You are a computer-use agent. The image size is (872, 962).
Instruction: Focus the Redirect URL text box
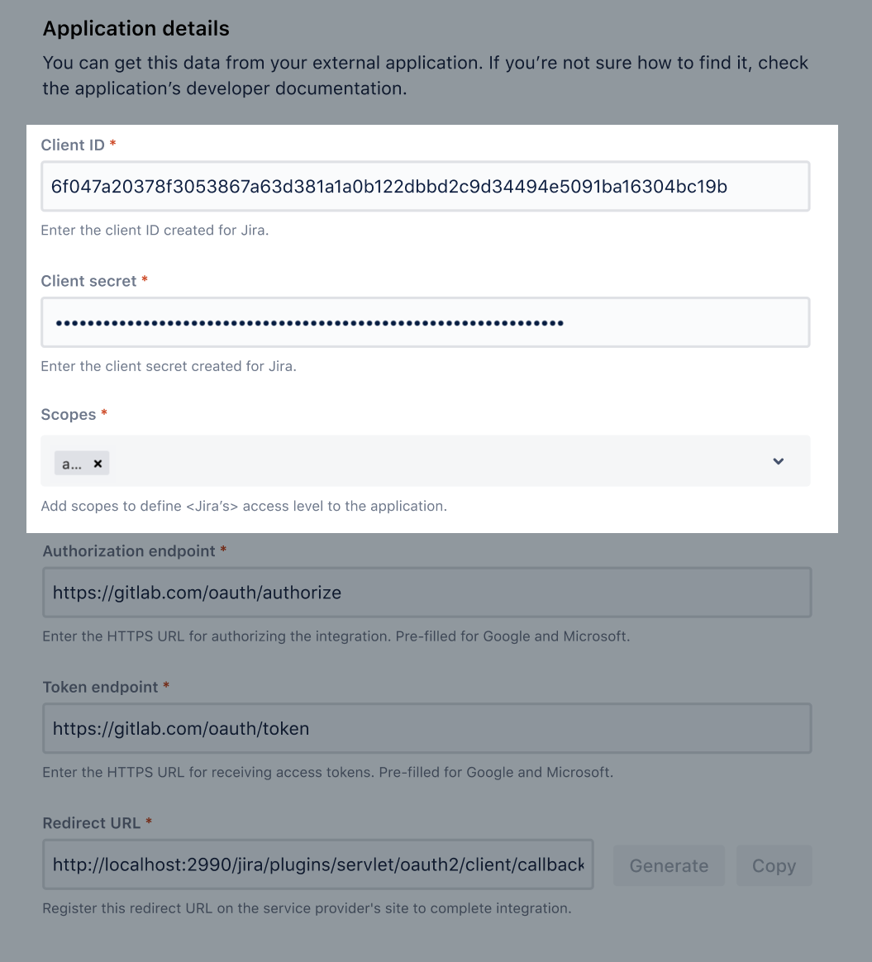(318, 865)
